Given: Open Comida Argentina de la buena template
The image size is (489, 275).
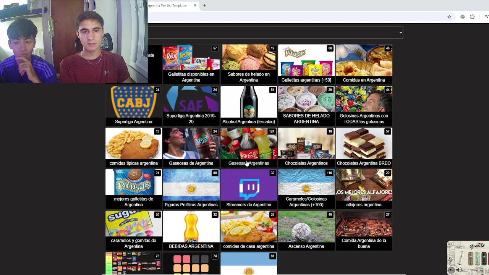Looking at the screenshot, I should (364, 231).
